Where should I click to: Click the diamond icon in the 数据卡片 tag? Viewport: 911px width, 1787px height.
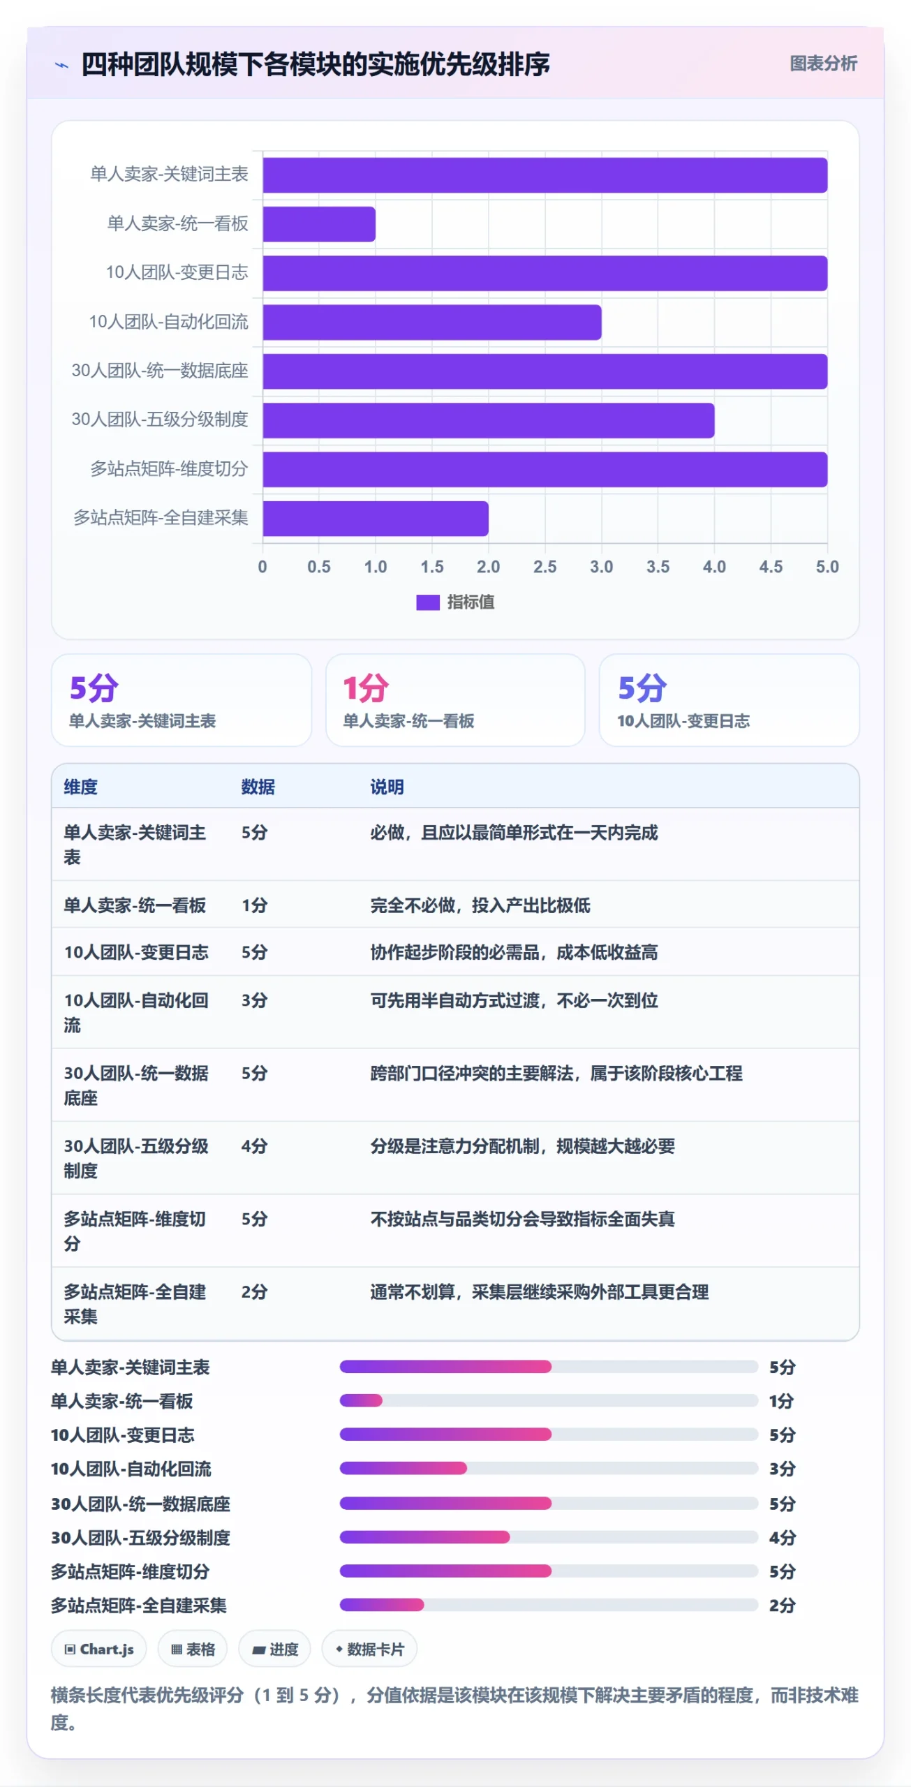(339, 1649)
